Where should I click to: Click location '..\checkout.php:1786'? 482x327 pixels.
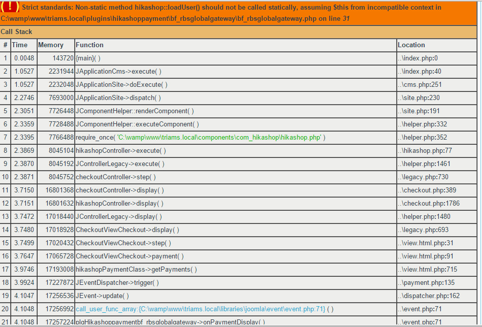(x=429, y=204)
